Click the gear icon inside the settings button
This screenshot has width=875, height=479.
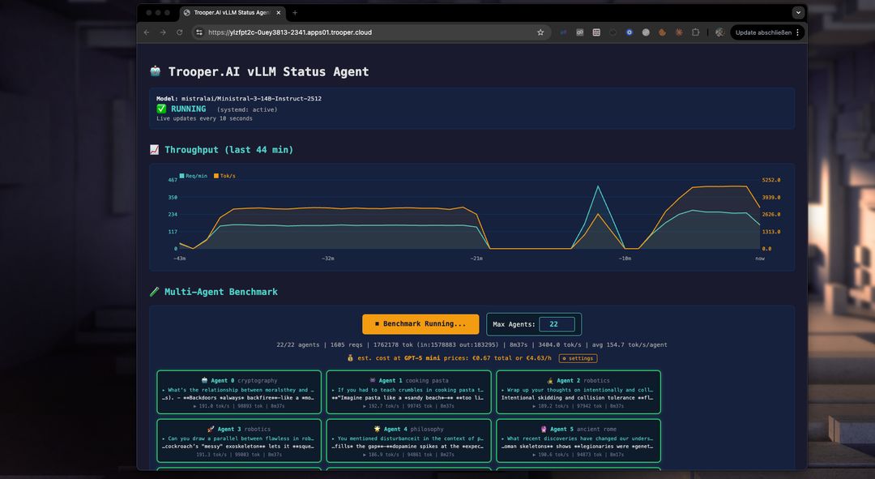564,357
